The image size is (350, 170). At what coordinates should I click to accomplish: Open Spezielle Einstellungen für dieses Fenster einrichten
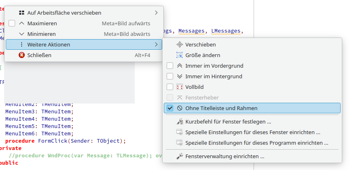pos(252,132)
